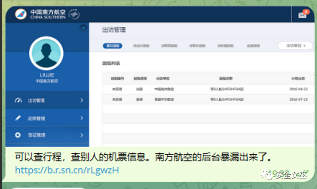
Task: Open the 出访单位 dropdown
Action: [x=295, y=46]
